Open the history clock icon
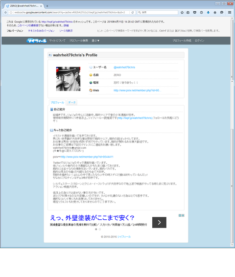Screen dimensions: 235x277 point(201,12)
